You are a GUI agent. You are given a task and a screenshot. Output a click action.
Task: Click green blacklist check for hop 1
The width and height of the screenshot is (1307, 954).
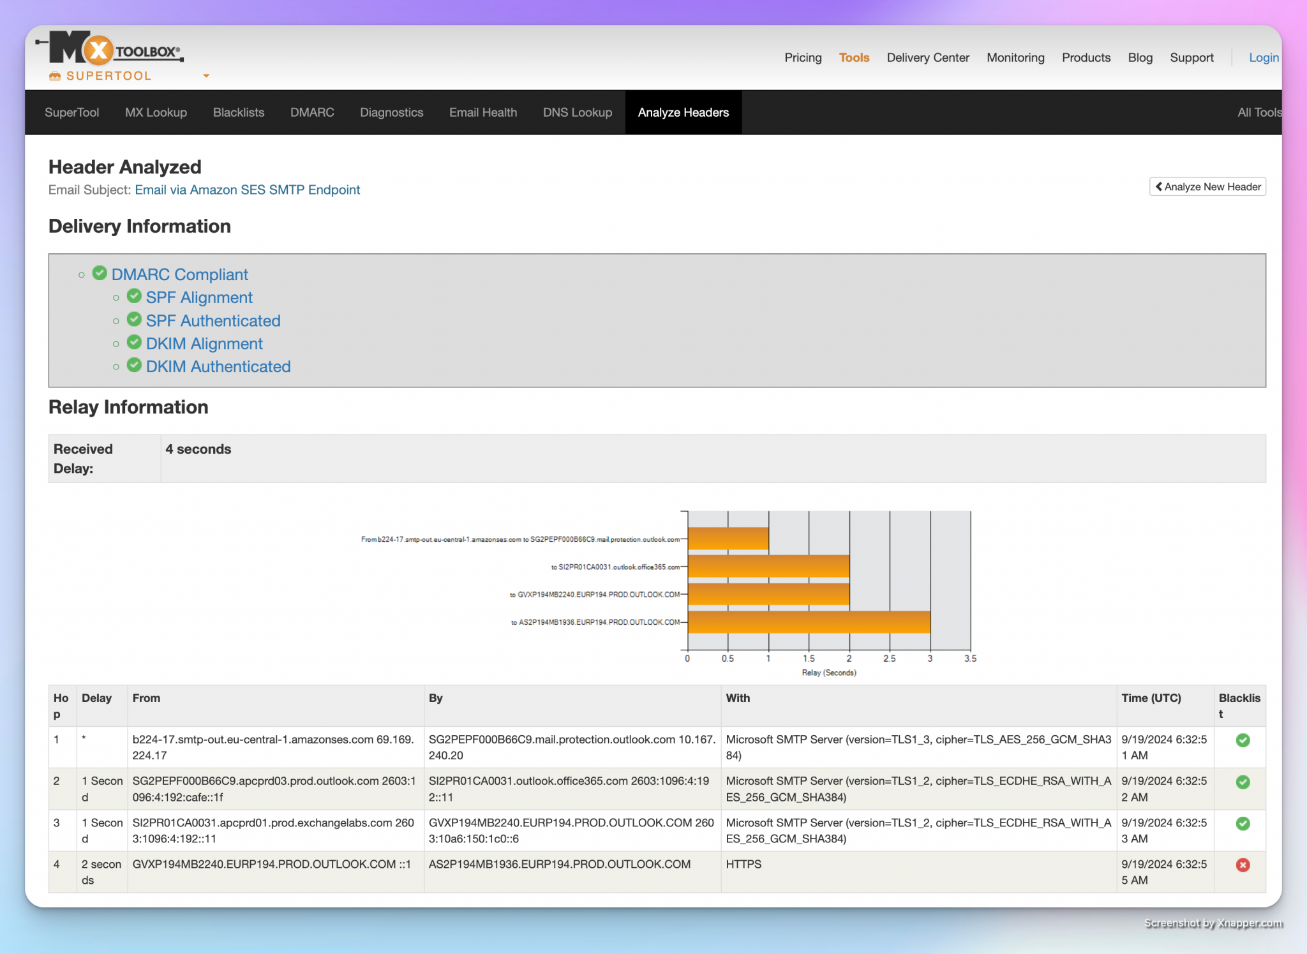(x=1243, y=740)
